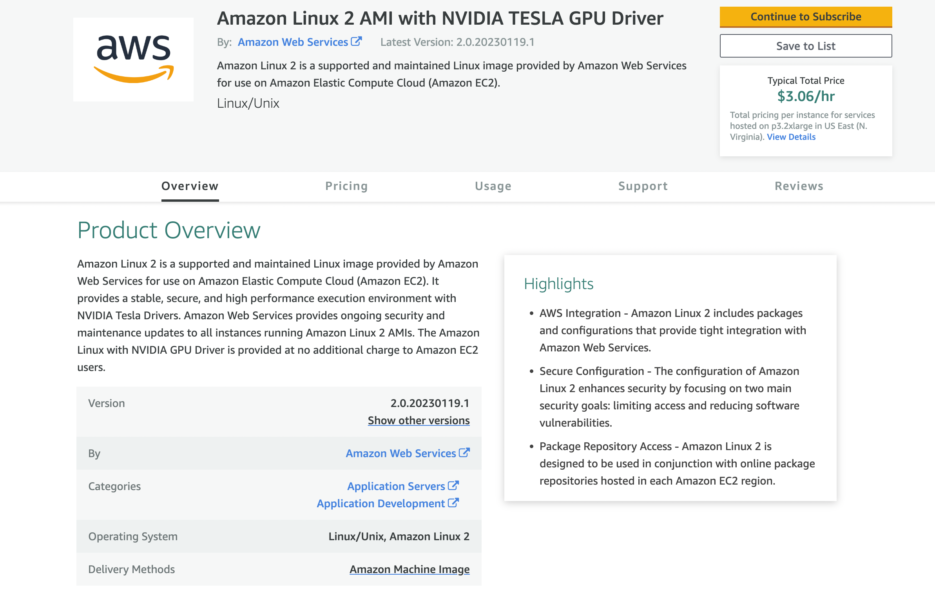935x597 pixels.
Task: Click the $3.06/hr price text
Action: click(806, 96)
